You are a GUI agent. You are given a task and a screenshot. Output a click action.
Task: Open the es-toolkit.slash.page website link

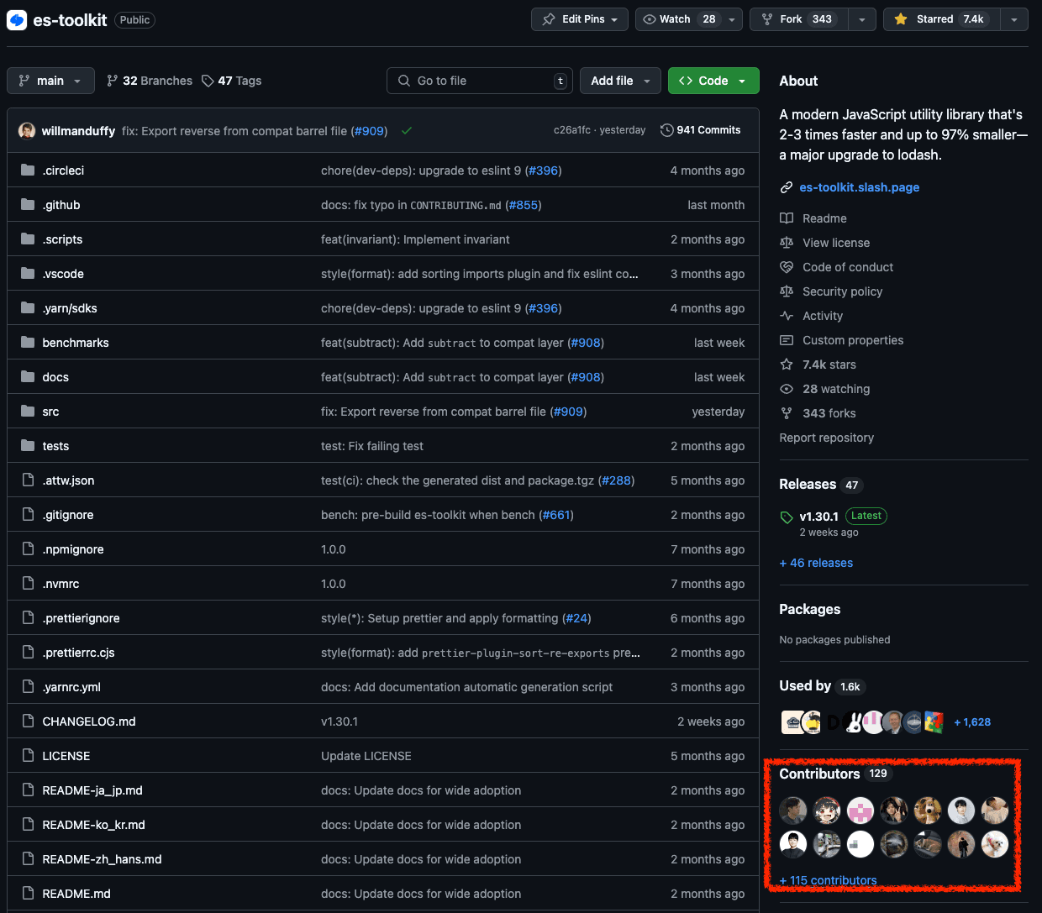point(859,187)
